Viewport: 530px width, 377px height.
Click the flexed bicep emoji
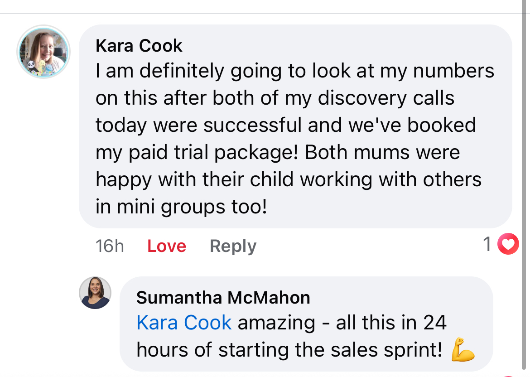(463, 349)
